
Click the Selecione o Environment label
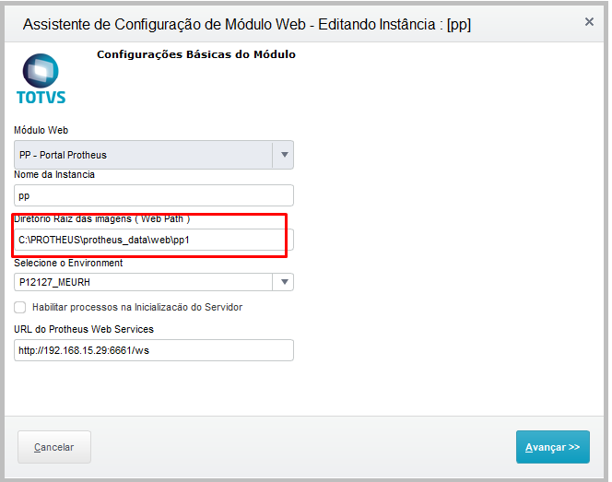tap(68, 263)
